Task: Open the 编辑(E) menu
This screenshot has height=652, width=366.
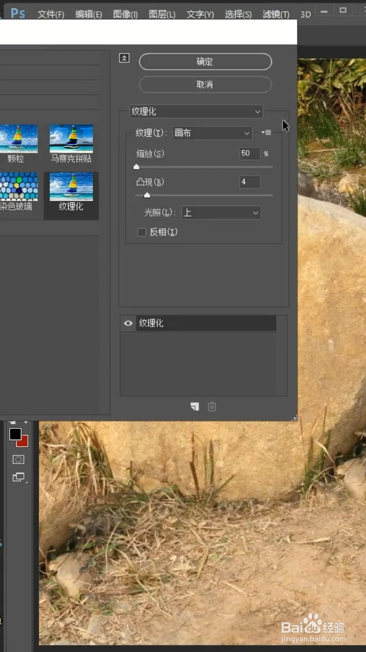Action: tap(88, 14)
